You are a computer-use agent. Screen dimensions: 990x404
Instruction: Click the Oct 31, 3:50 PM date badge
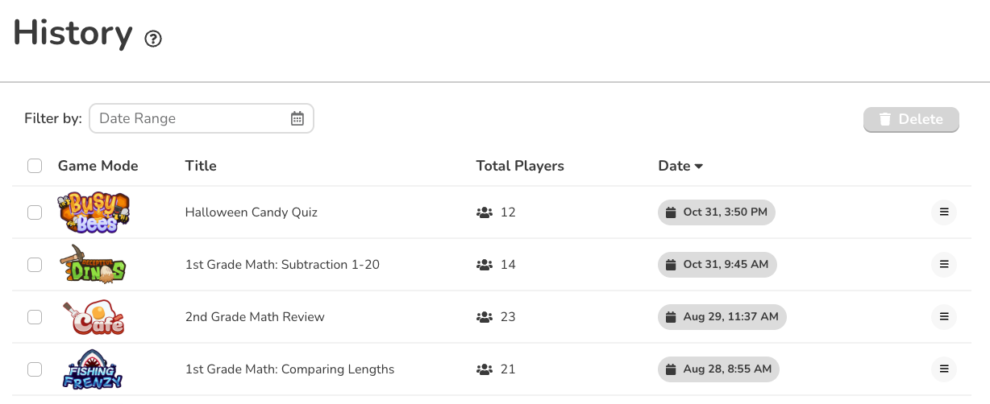tap(717, 212)
